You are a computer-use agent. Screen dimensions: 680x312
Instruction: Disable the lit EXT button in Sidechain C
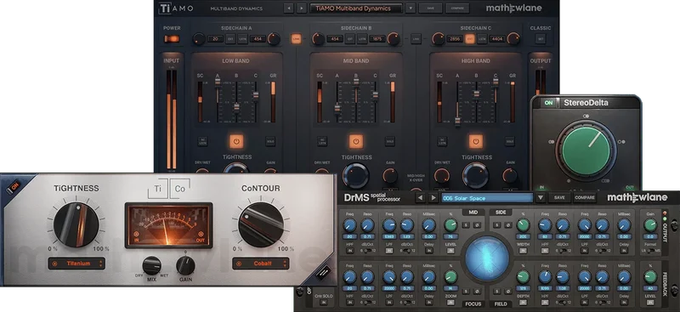[470, 39]
